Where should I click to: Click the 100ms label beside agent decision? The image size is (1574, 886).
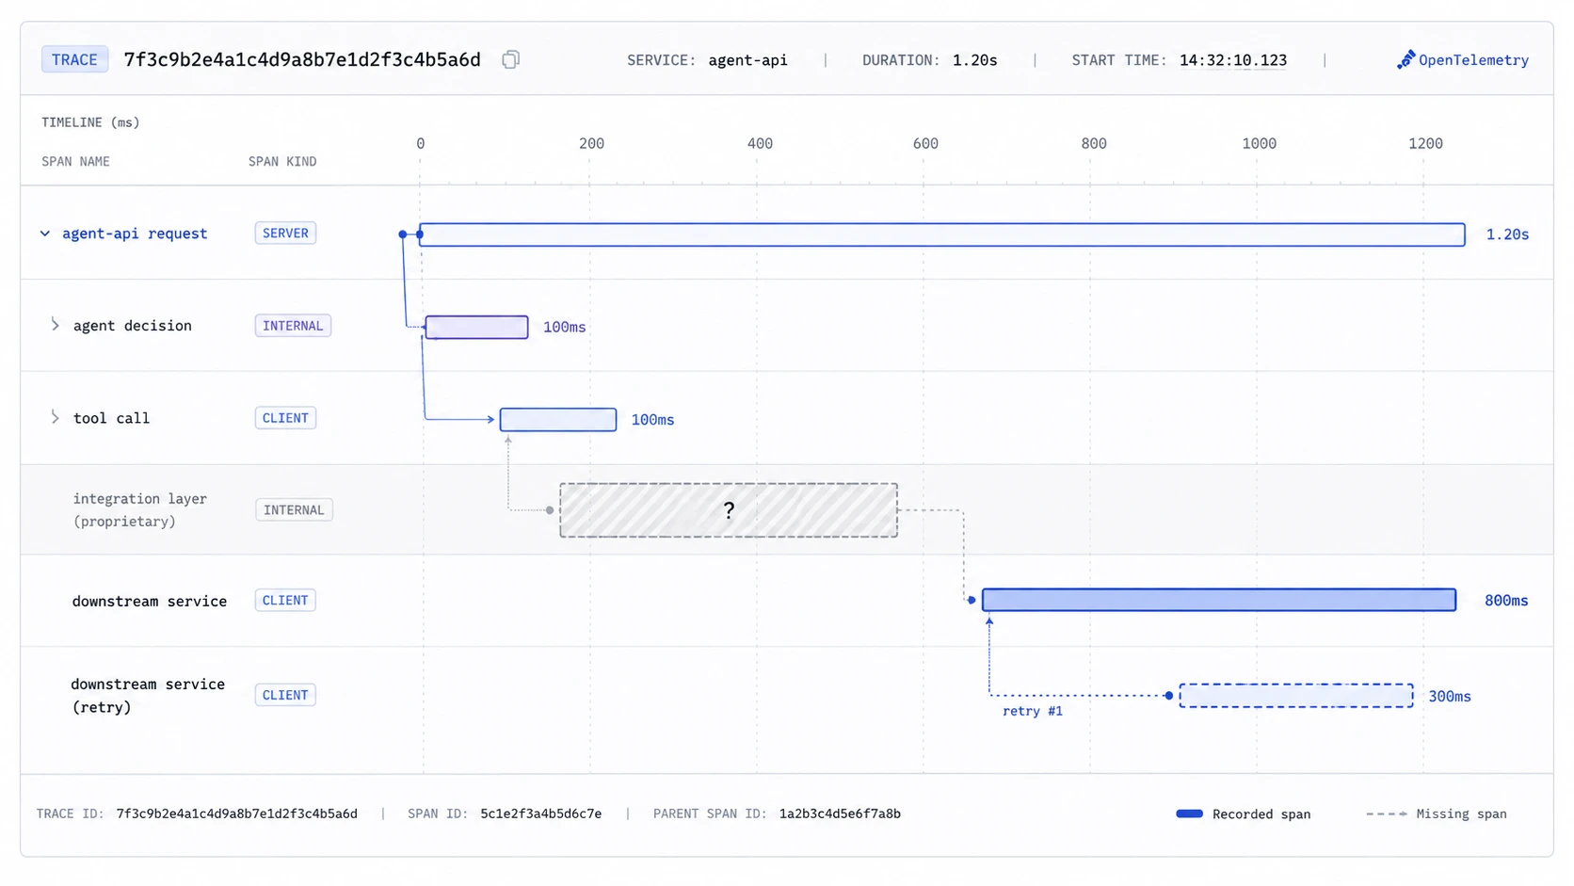565,327
